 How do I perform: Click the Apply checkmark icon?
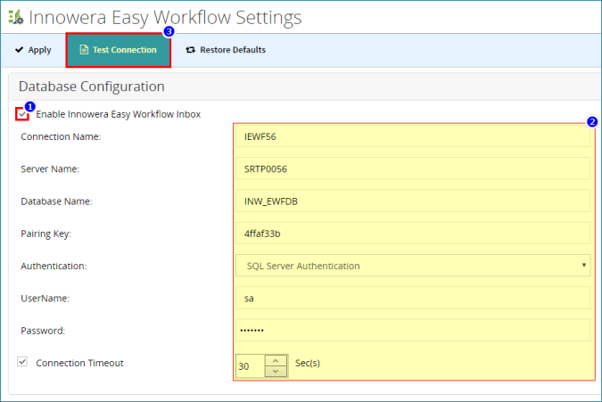20,50
